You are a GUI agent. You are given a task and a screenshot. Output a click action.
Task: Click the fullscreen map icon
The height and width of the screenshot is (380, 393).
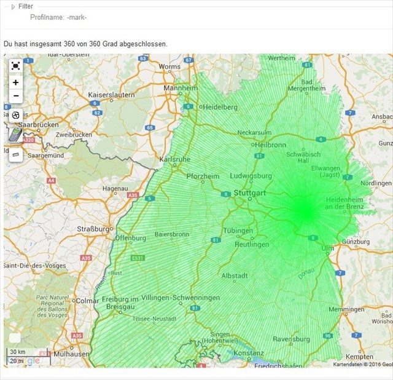[15, 66]
